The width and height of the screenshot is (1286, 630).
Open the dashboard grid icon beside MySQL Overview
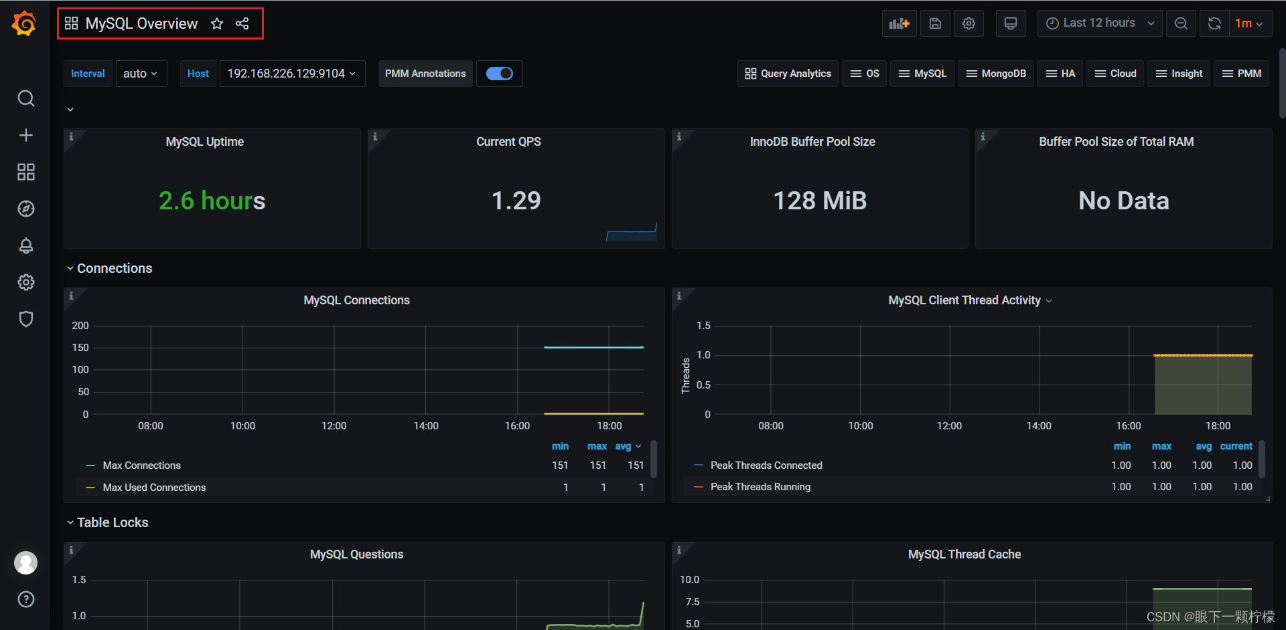[71, 23]
